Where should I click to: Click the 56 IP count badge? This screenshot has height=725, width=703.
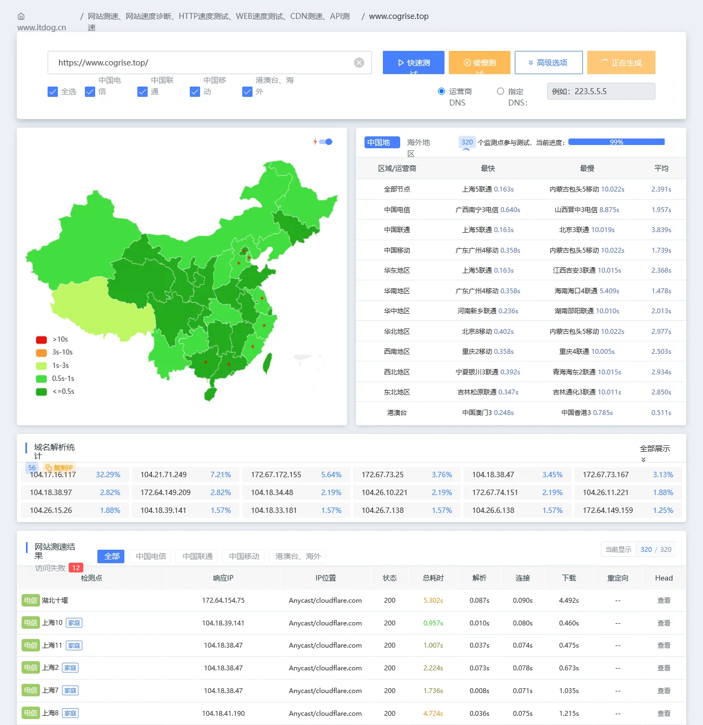coord(32,468)
